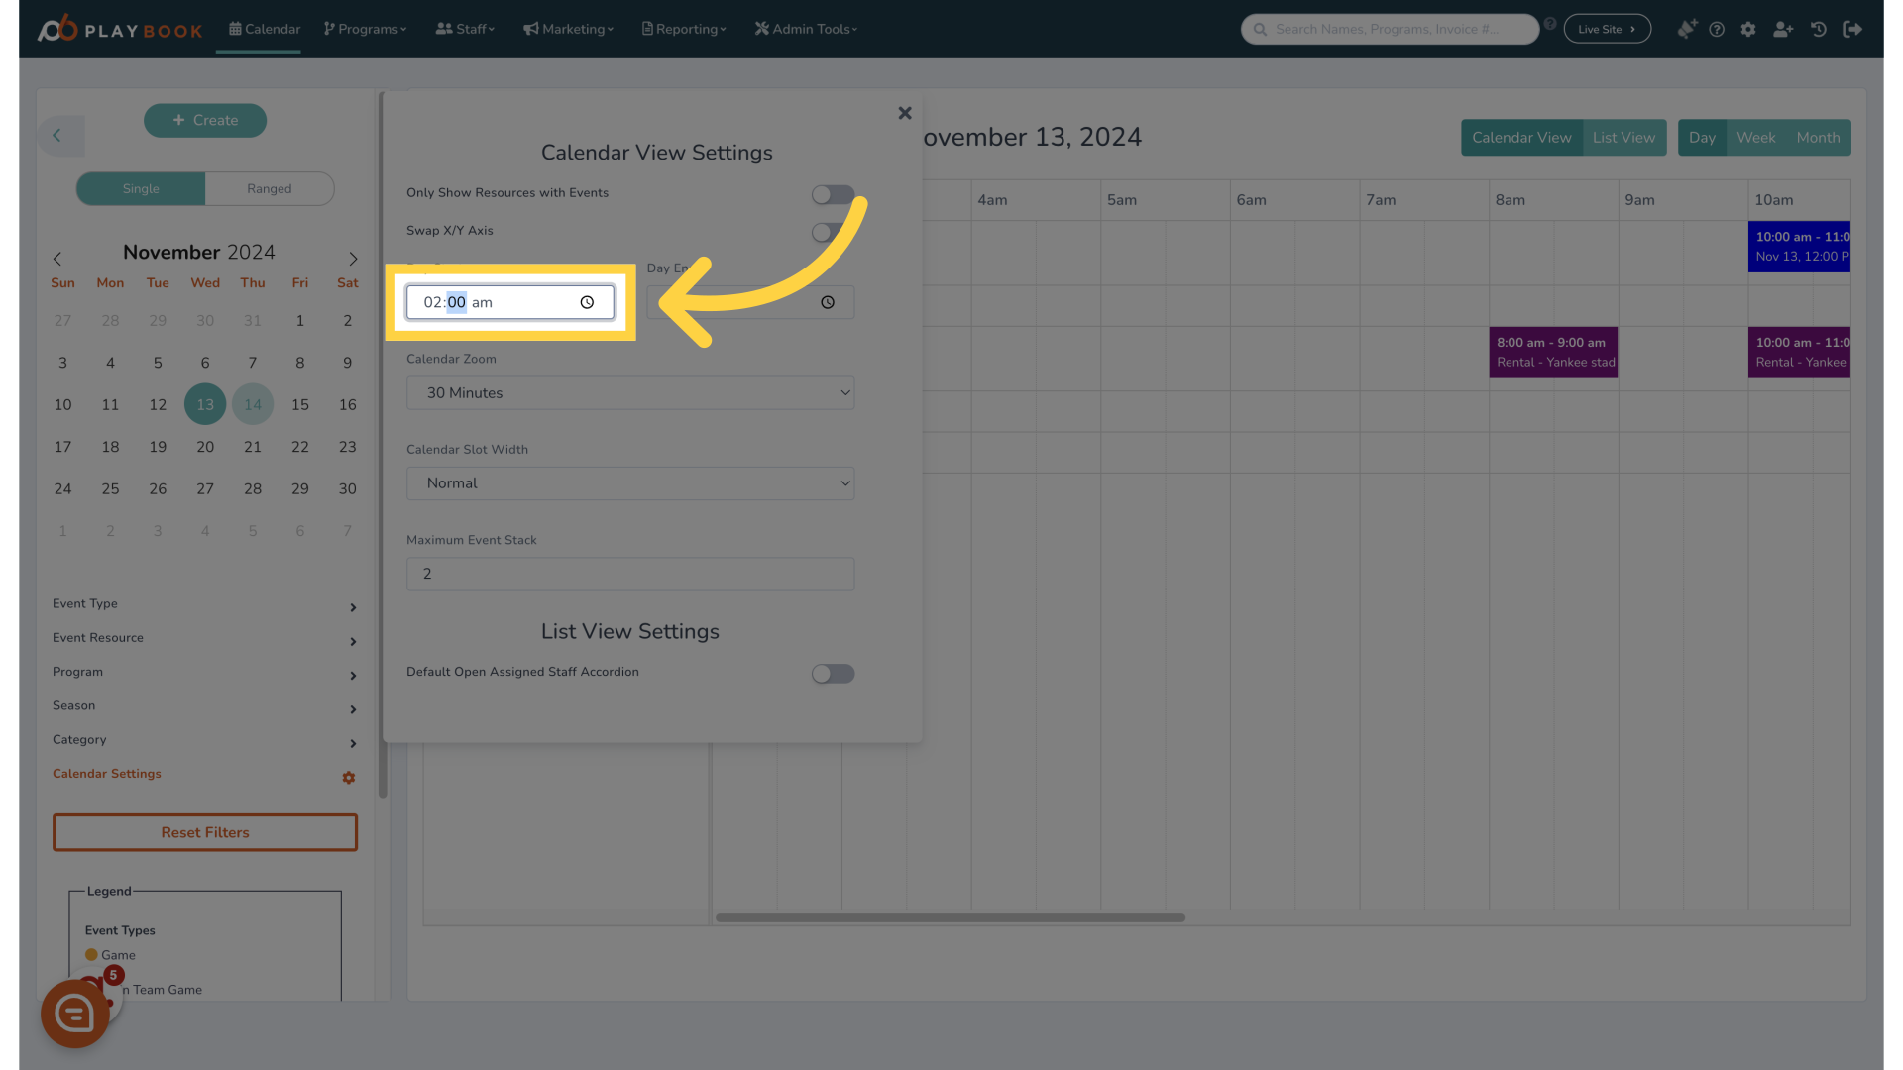Open Calendar Slot Width dropdown
Image resolution: width=1903 pixels, height=1070 pixels.
click(x=630, y=483)
